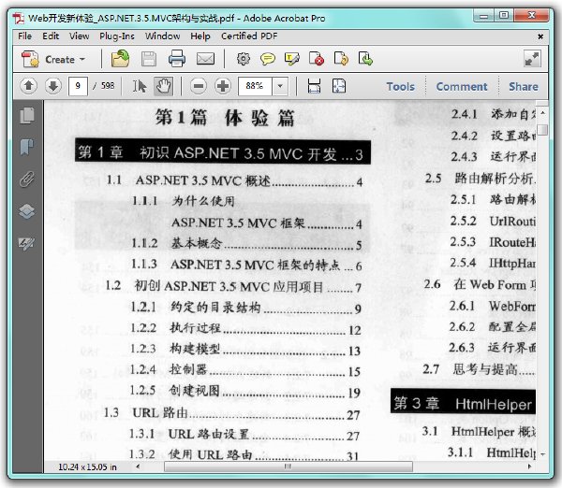Open the Window menu
This screenshot has height=488, width=562.
[162, 36]
